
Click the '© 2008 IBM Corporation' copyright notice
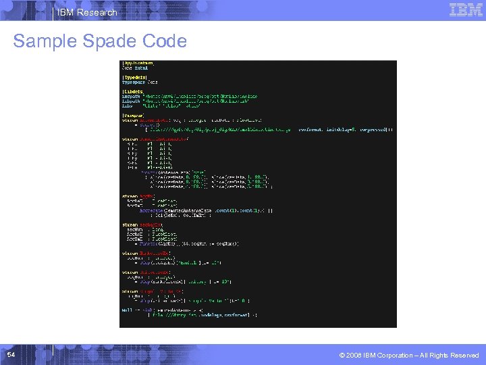(409, 356)
